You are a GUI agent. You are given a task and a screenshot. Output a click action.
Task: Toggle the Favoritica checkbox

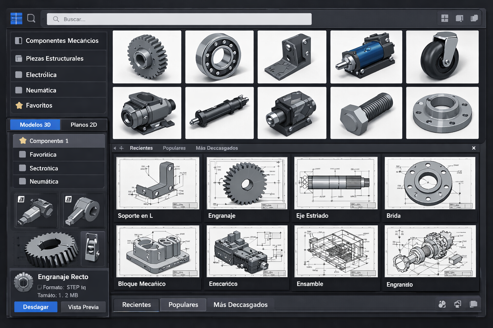[22, 154]
